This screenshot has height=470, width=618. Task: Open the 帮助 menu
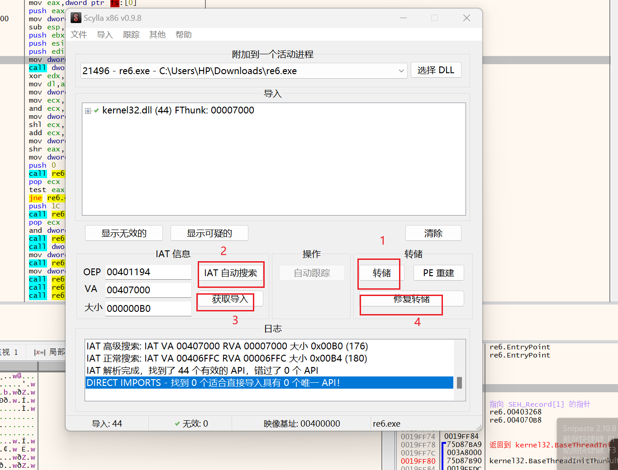pos(184,35)
